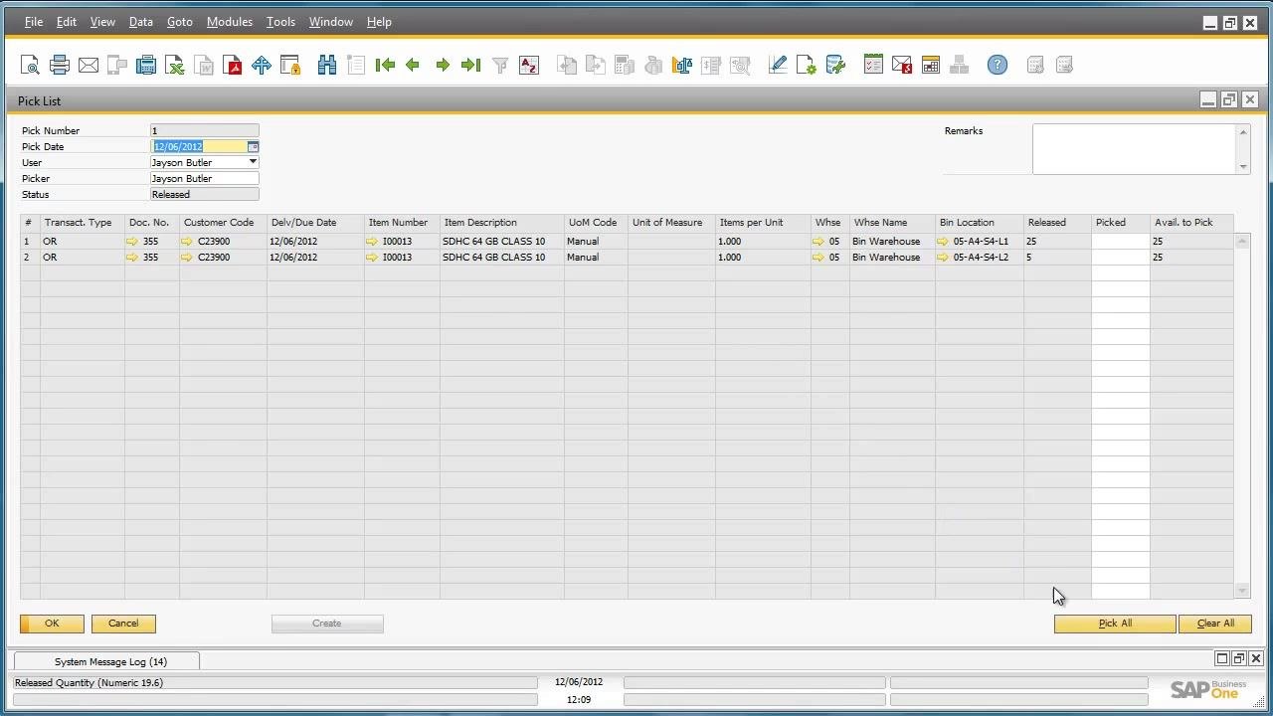Click the Picked cell in row 2
The width and height of the screenshot is (1273, 716).
[x=1121, y=258]
